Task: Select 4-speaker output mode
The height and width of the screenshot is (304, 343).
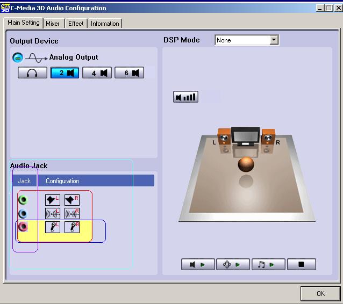Action: (x=97, y=73)
